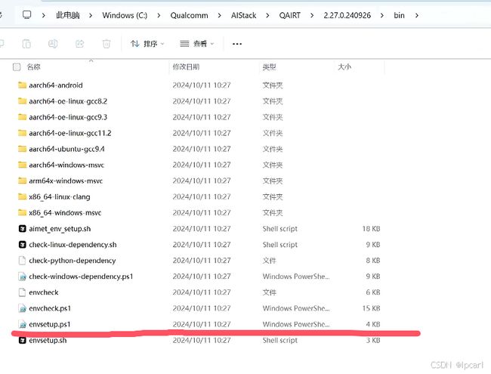
Task: Open the 排序 sort dropdown
Action: pyautogui.click(x=147, y=44)
